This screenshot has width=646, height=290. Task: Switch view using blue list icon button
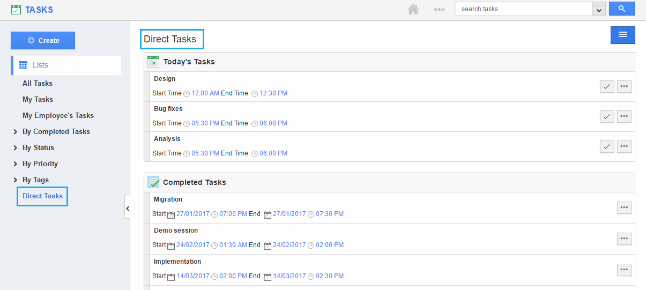point(622,35)
